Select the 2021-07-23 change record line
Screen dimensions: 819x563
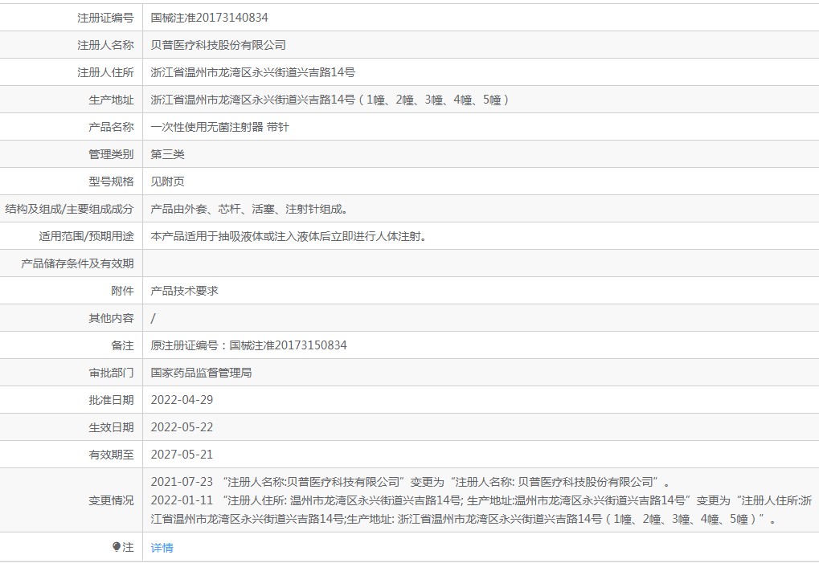(411, 482)
